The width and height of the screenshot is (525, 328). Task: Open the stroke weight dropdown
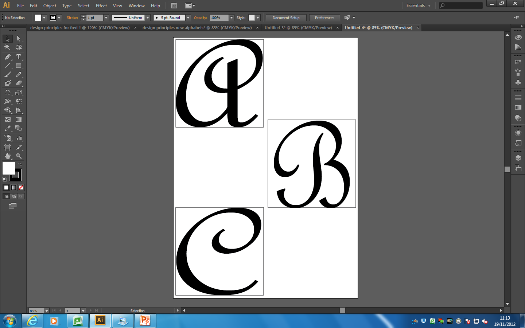(106, 17)
